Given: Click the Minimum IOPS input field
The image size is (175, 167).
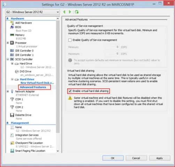Looking at the screenshot, I should (112, 47).
